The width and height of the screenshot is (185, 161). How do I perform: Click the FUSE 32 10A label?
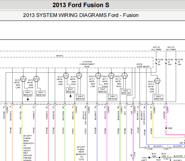pyautogui.click(x=170, y=62)
